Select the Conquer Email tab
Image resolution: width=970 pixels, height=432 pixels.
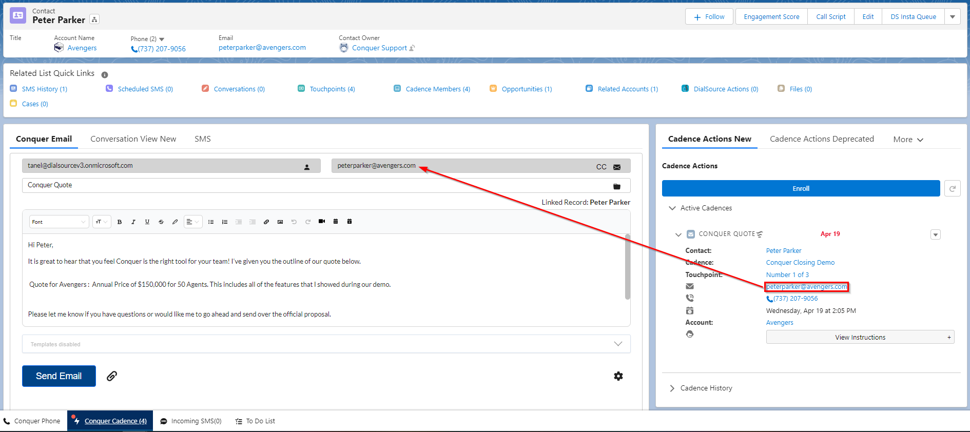pyautogui.click(x=44, y=139)
